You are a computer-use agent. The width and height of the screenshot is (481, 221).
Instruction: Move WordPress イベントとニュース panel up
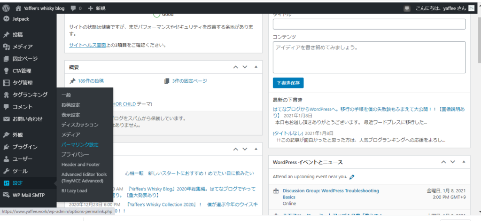443,162
